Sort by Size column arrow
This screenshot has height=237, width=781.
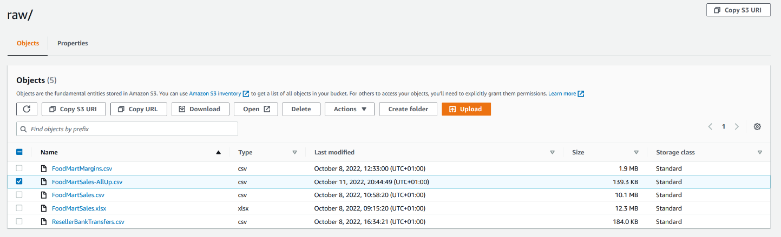pos(636,152)
